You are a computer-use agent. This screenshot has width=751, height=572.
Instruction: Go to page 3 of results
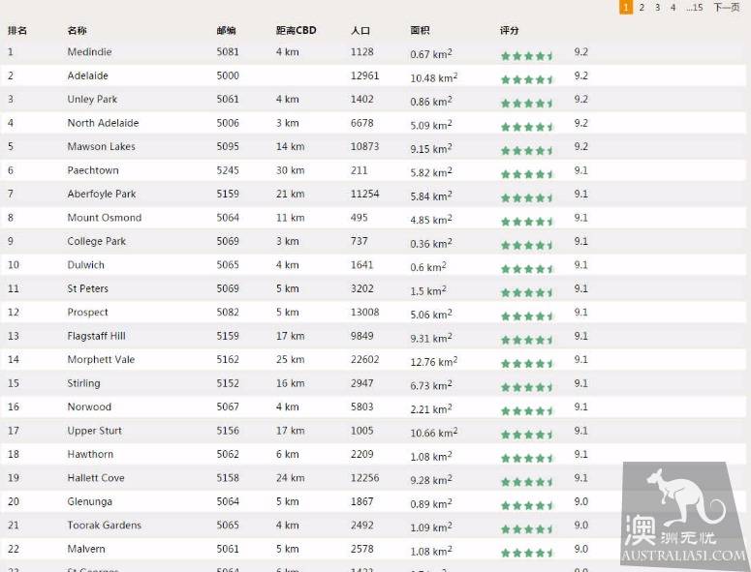[657, 7]
